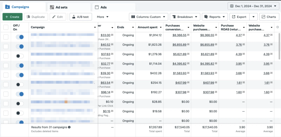Click the plus icon to add column
281x137 pixels.
[x=277, y=27]
